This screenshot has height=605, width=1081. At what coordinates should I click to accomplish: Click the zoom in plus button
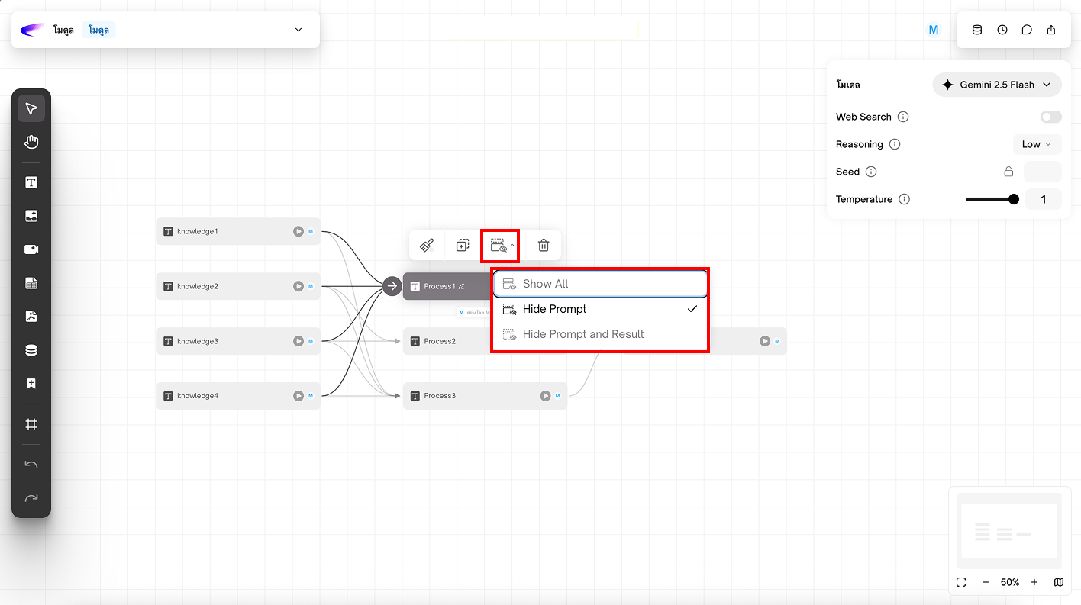[1034, 582]
